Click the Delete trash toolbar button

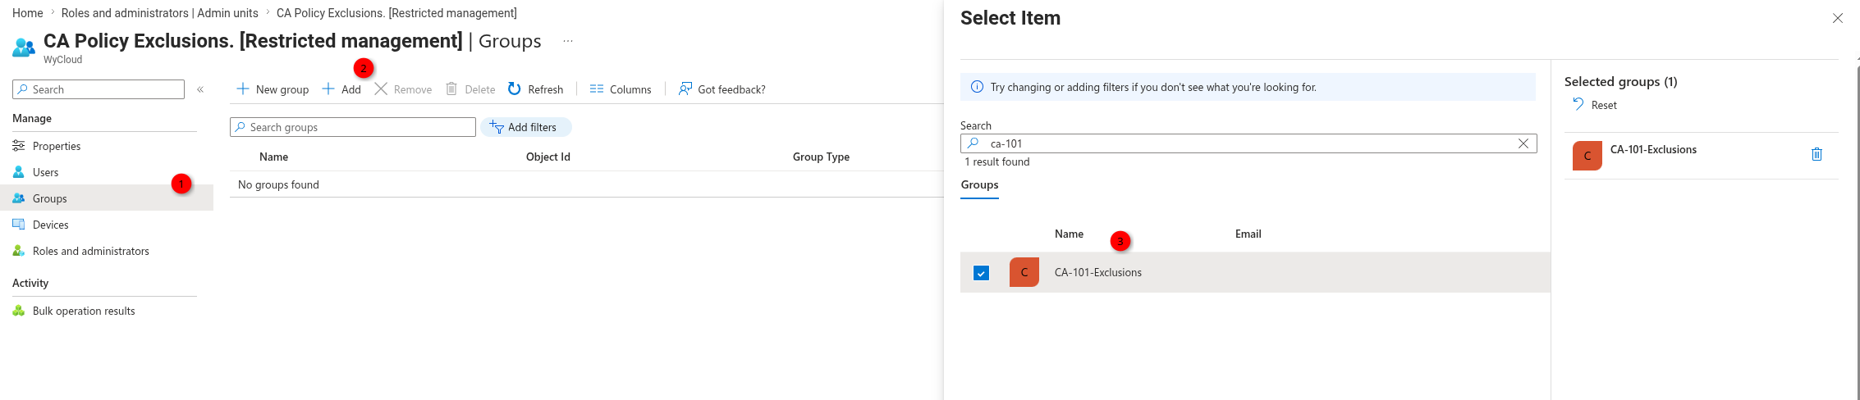tap(470, 89)
